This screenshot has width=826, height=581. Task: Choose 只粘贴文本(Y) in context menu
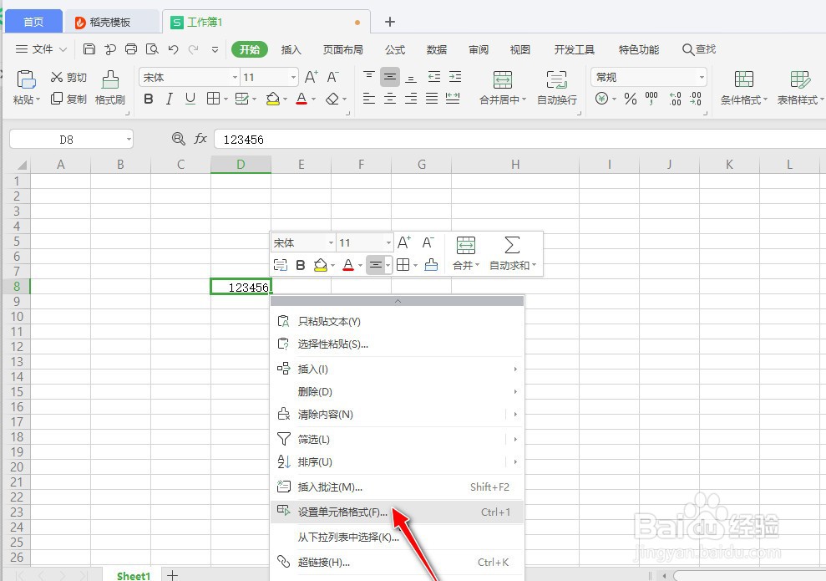[x=397, y=321]
